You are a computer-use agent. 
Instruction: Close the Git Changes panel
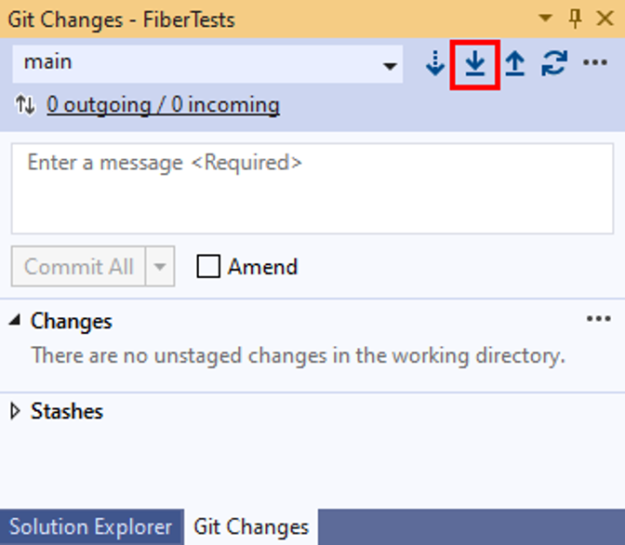(604, 18)
